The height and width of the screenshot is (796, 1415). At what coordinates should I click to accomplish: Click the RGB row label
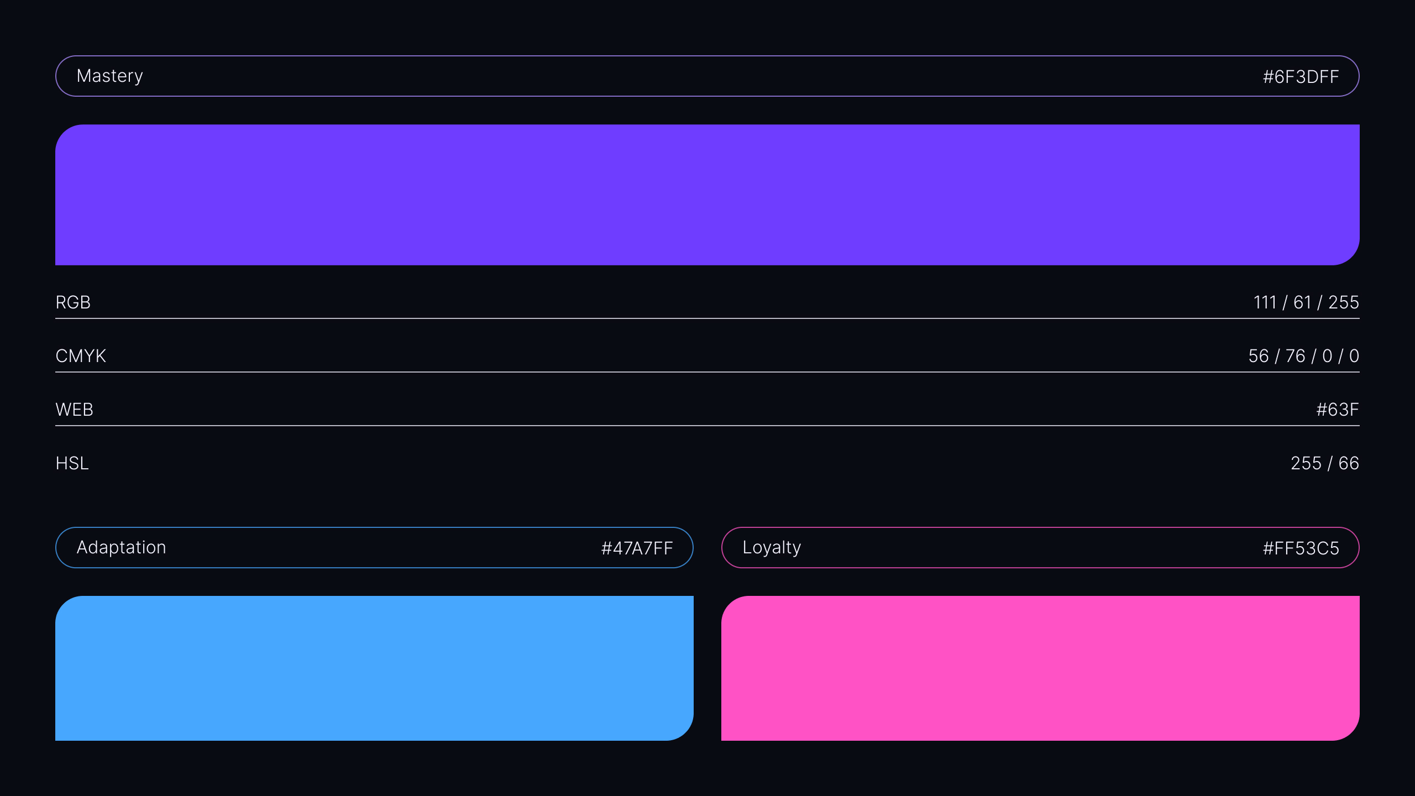click(73, 302)
